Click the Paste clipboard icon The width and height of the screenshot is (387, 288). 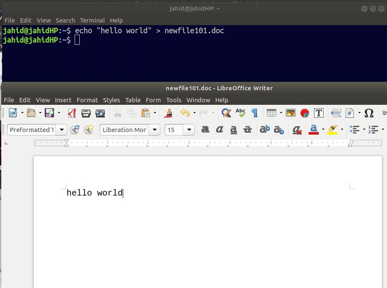click(146, 113)
